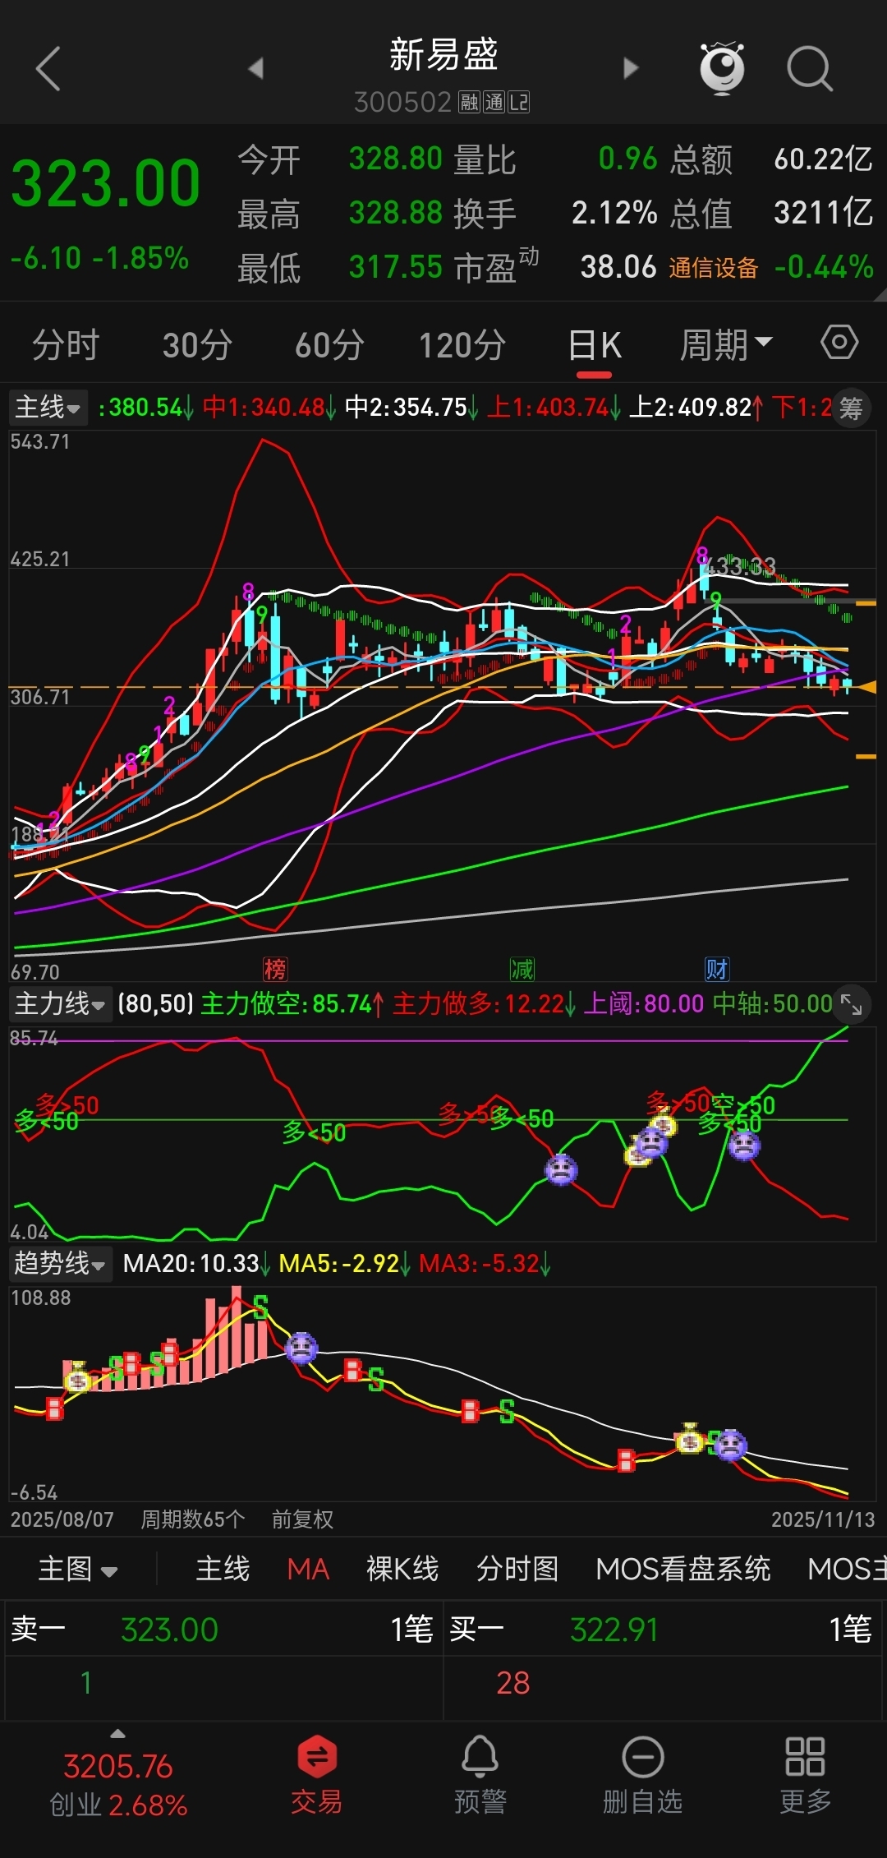Tap the MA20:10.33 reading
Screen dimensions: 887x1858
[195, 1263]
